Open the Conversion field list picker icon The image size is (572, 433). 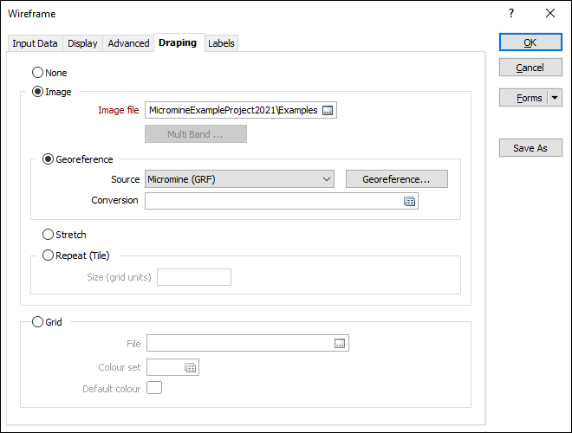pyautogui.click(x=410, y=201)
